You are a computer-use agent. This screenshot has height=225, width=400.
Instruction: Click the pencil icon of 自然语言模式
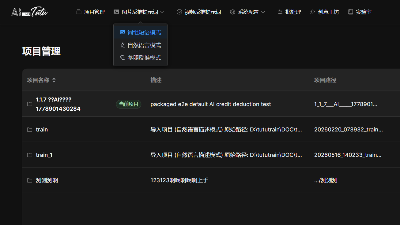(x=123, y=45)
